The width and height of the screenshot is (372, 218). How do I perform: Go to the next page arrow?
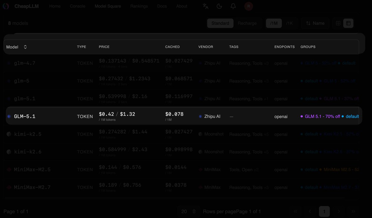339,211
